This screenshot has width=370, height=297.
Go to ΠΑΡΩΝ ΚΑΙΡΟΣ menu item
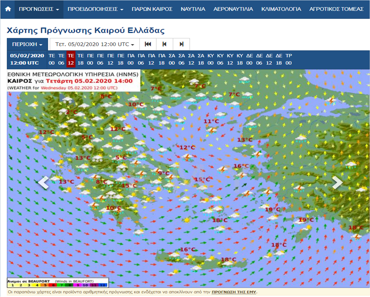point(152,9)
